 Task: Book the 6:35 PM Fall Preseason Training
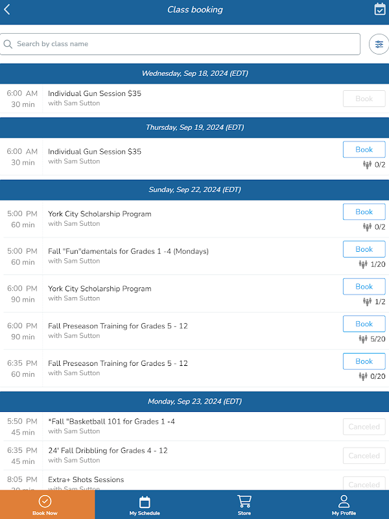click(364, 361)
